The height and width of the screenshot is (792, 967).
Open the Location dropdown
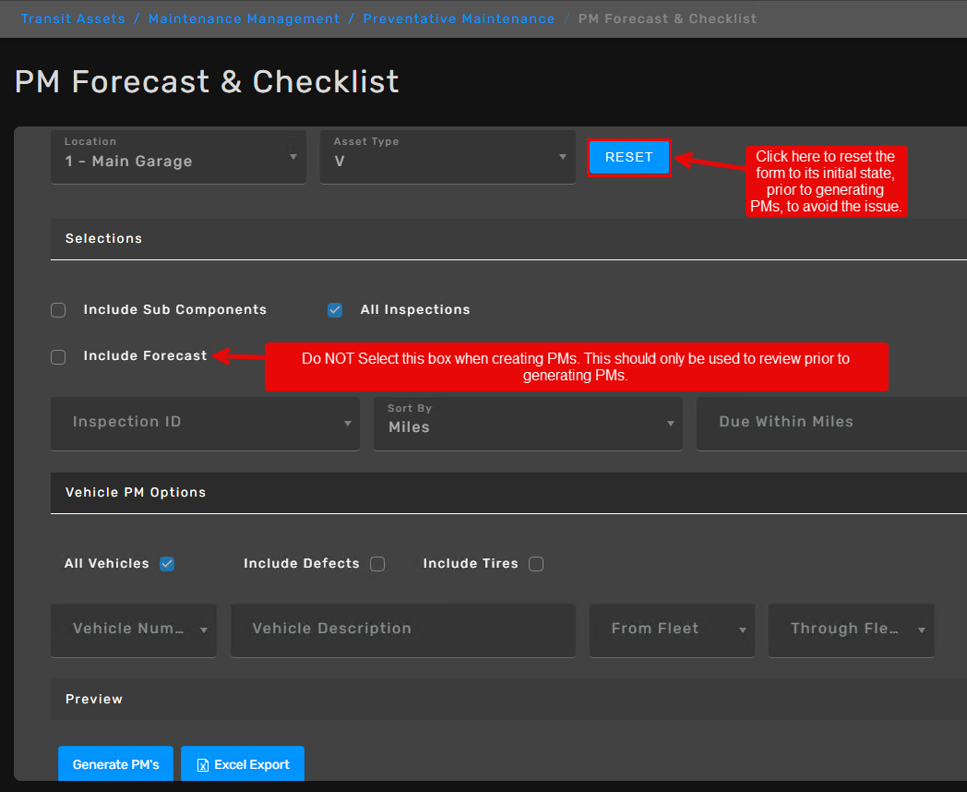178,157
